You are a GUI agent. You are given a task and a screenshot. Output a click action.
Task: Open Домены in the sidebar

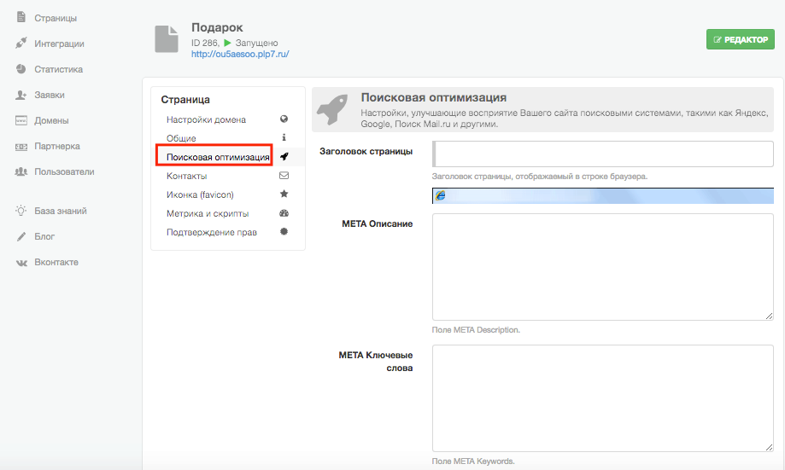click(51, 120)
